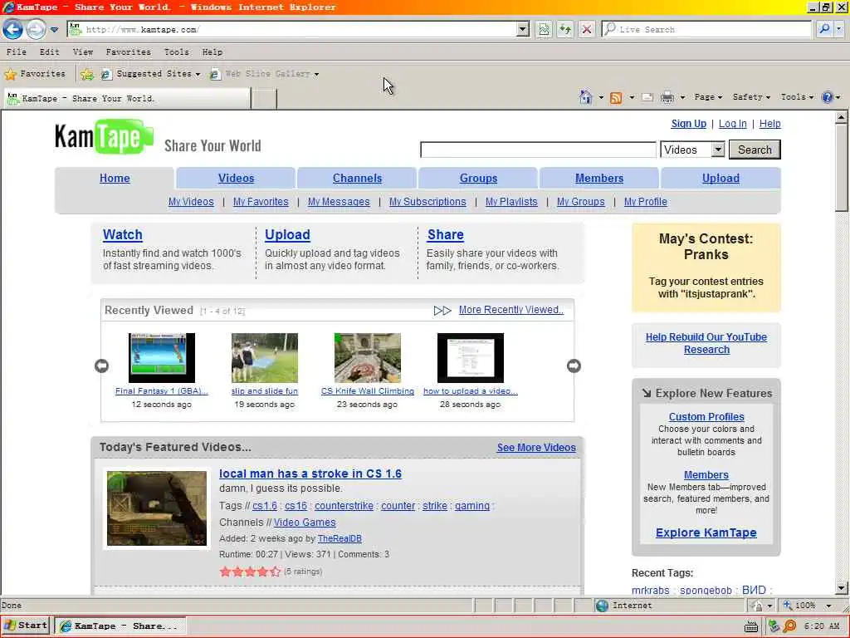
Task: Click the star rating of featured video
Action: pos(250,572)
